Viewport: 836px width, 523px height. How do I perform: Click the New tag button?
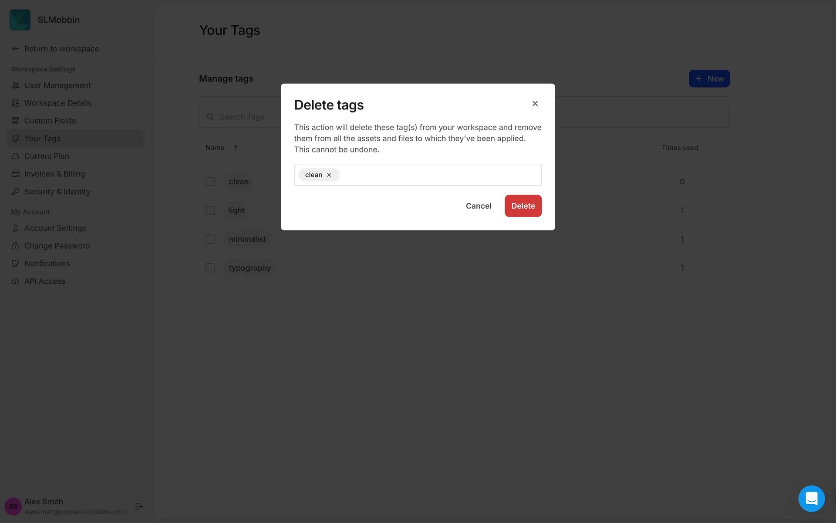click(x=709, y=79)
